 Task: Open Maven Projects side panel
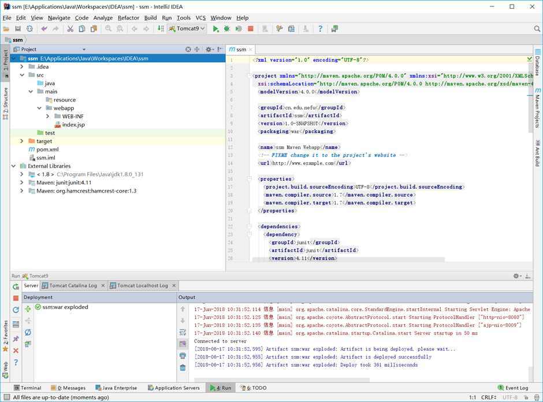tap(537, 108)
